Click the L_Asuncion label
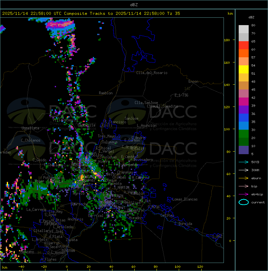268x271 pixels. click(x=147, y=126)
